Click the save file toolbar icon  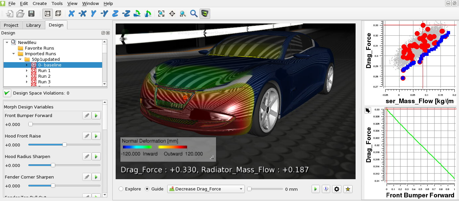31,14
